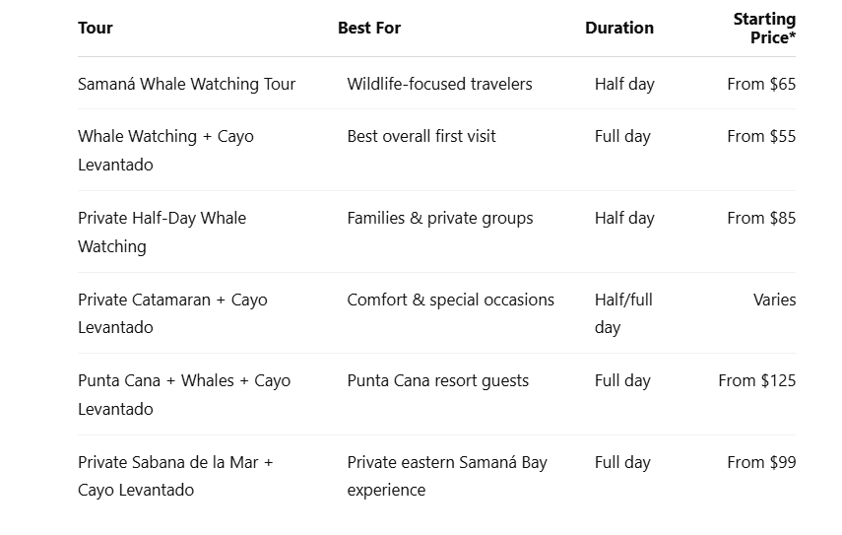Click the Varies price cell
842x535 pixels.
pos(774,300)
